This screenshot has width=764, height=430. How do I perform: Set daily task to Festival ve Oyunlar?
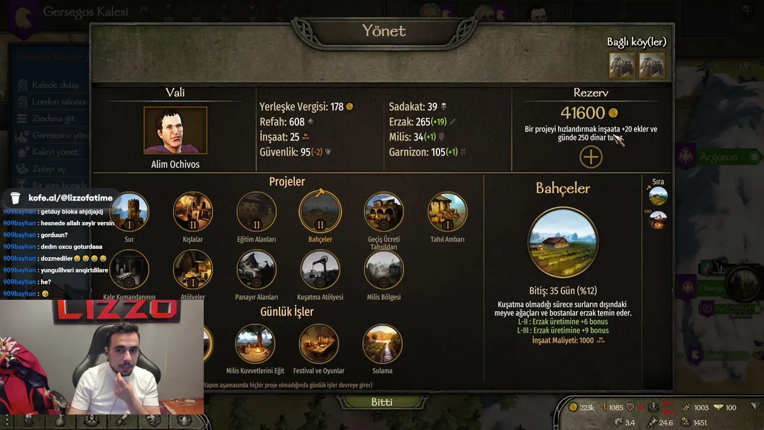point(319,344)
